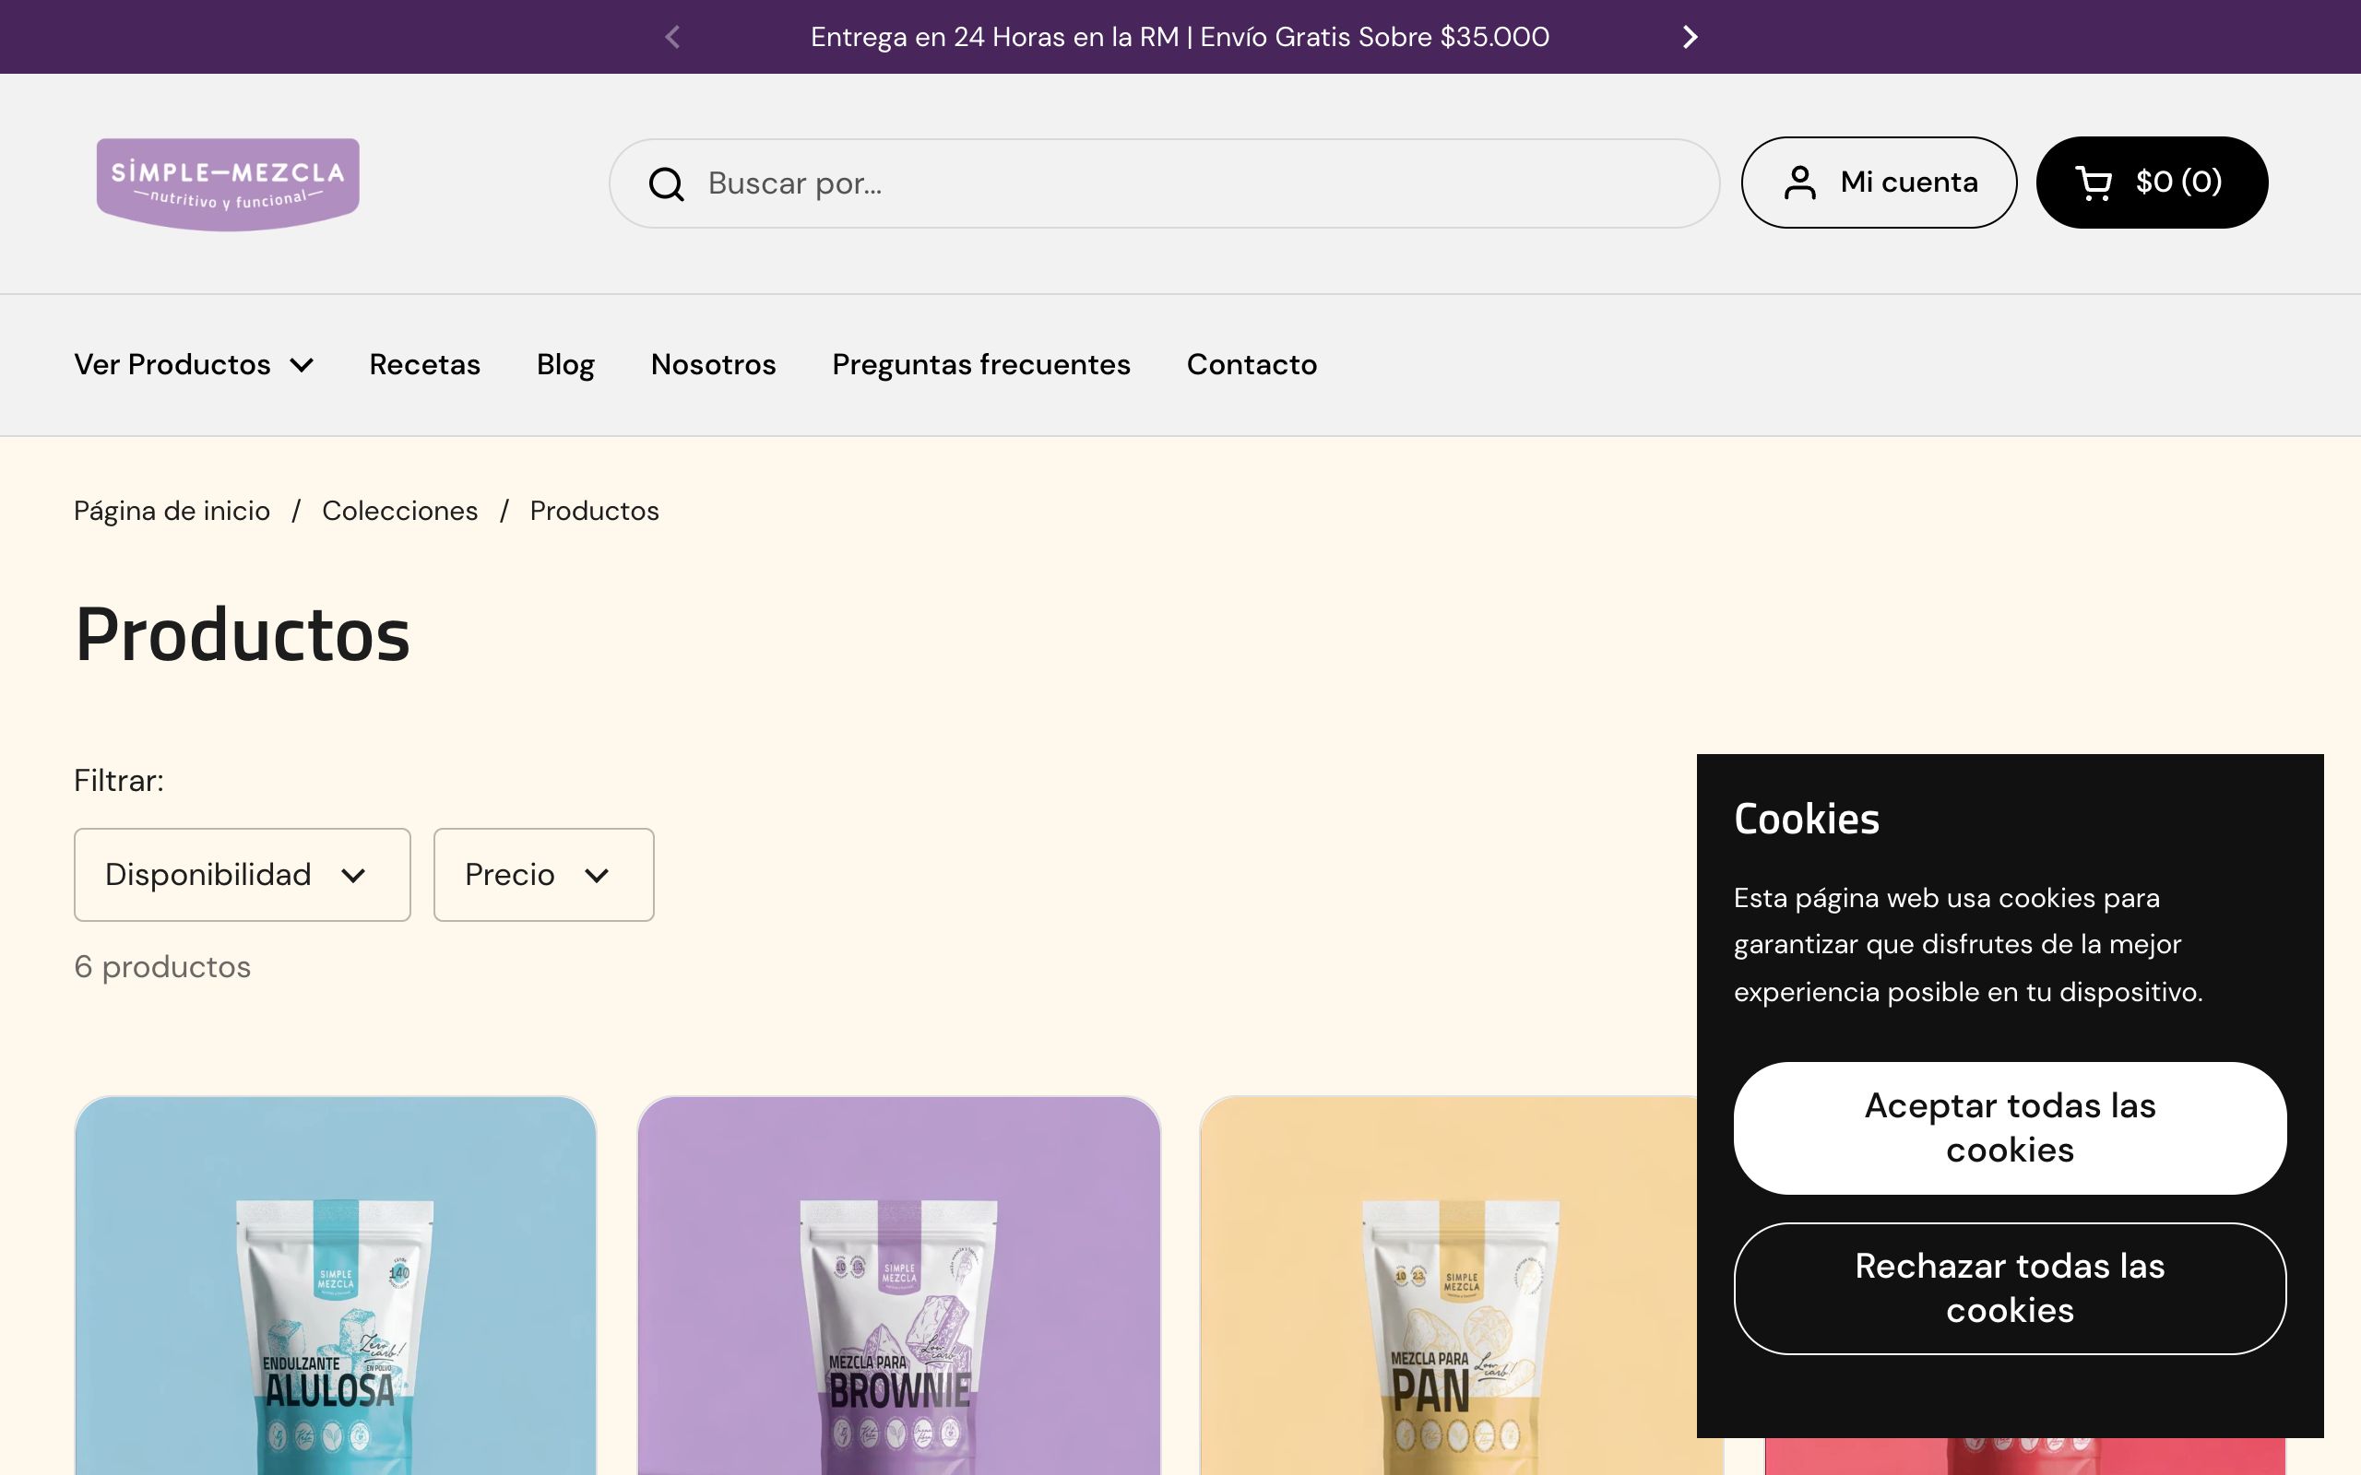Open the Blog menu item

pyautogui.click(x=564, y=365)
